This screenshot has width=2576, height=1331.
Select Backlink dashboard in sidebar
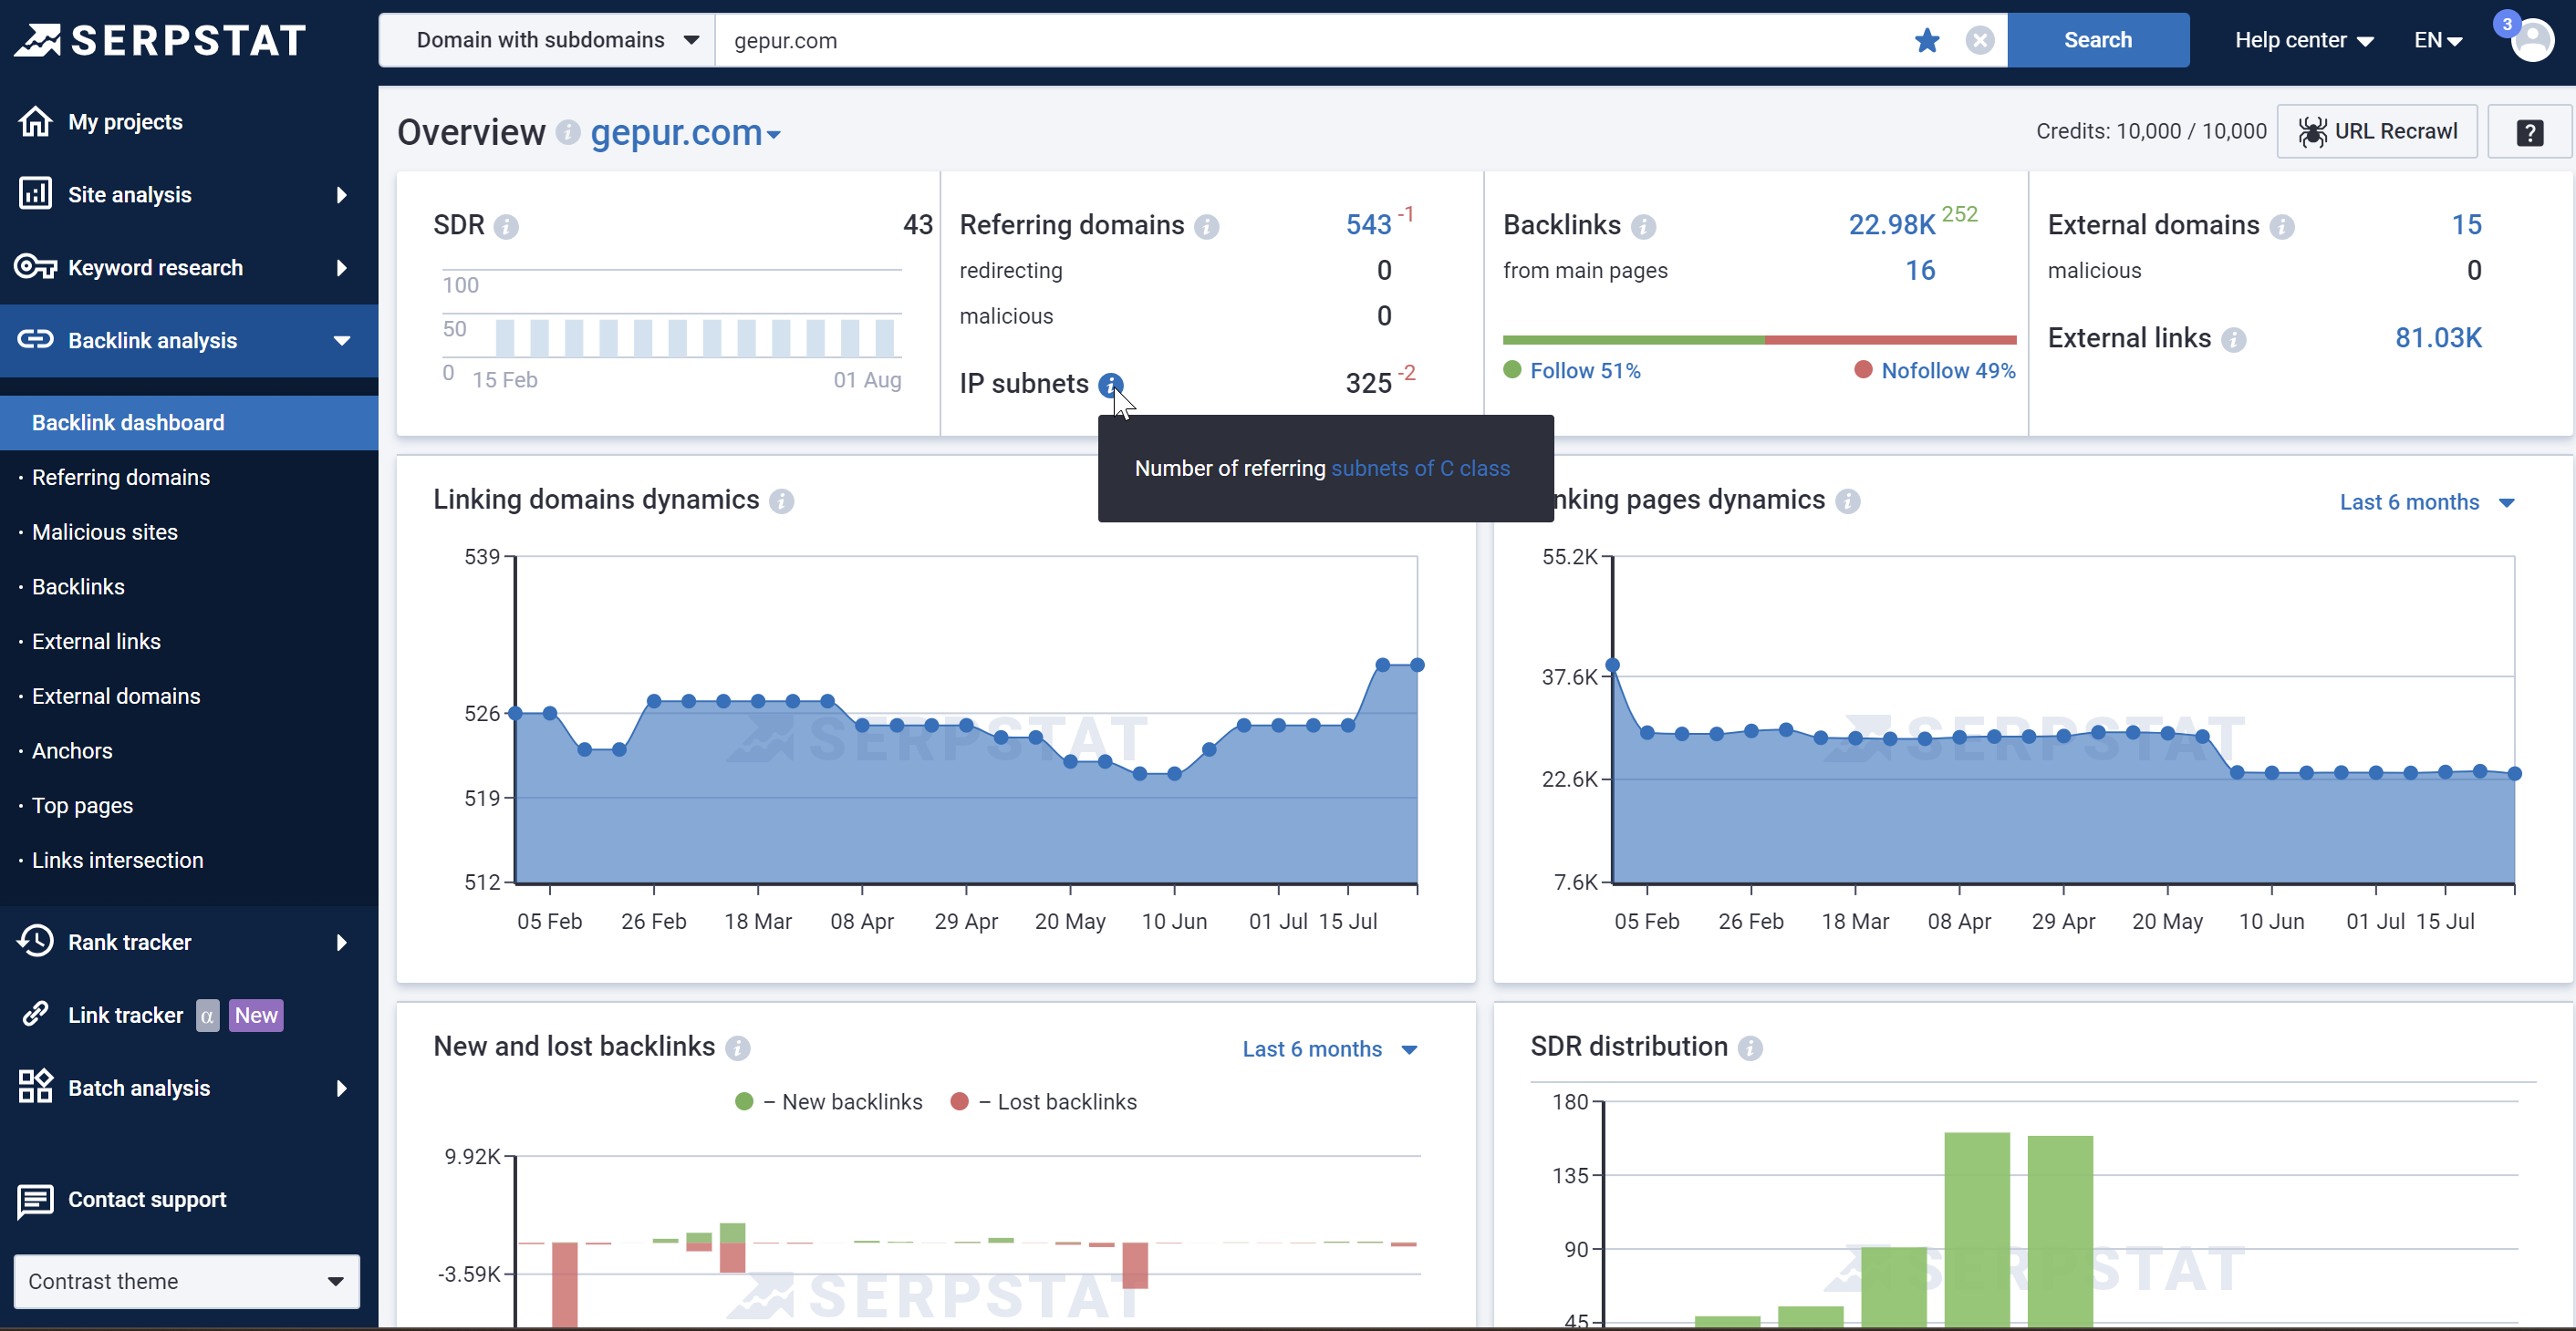[x=189, y=423]
